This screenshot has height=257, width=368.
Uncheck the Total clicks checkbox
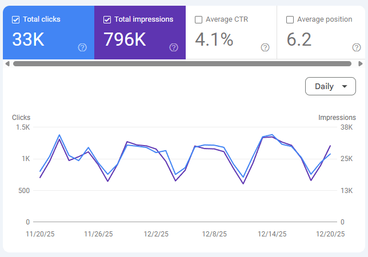point(16,19)
